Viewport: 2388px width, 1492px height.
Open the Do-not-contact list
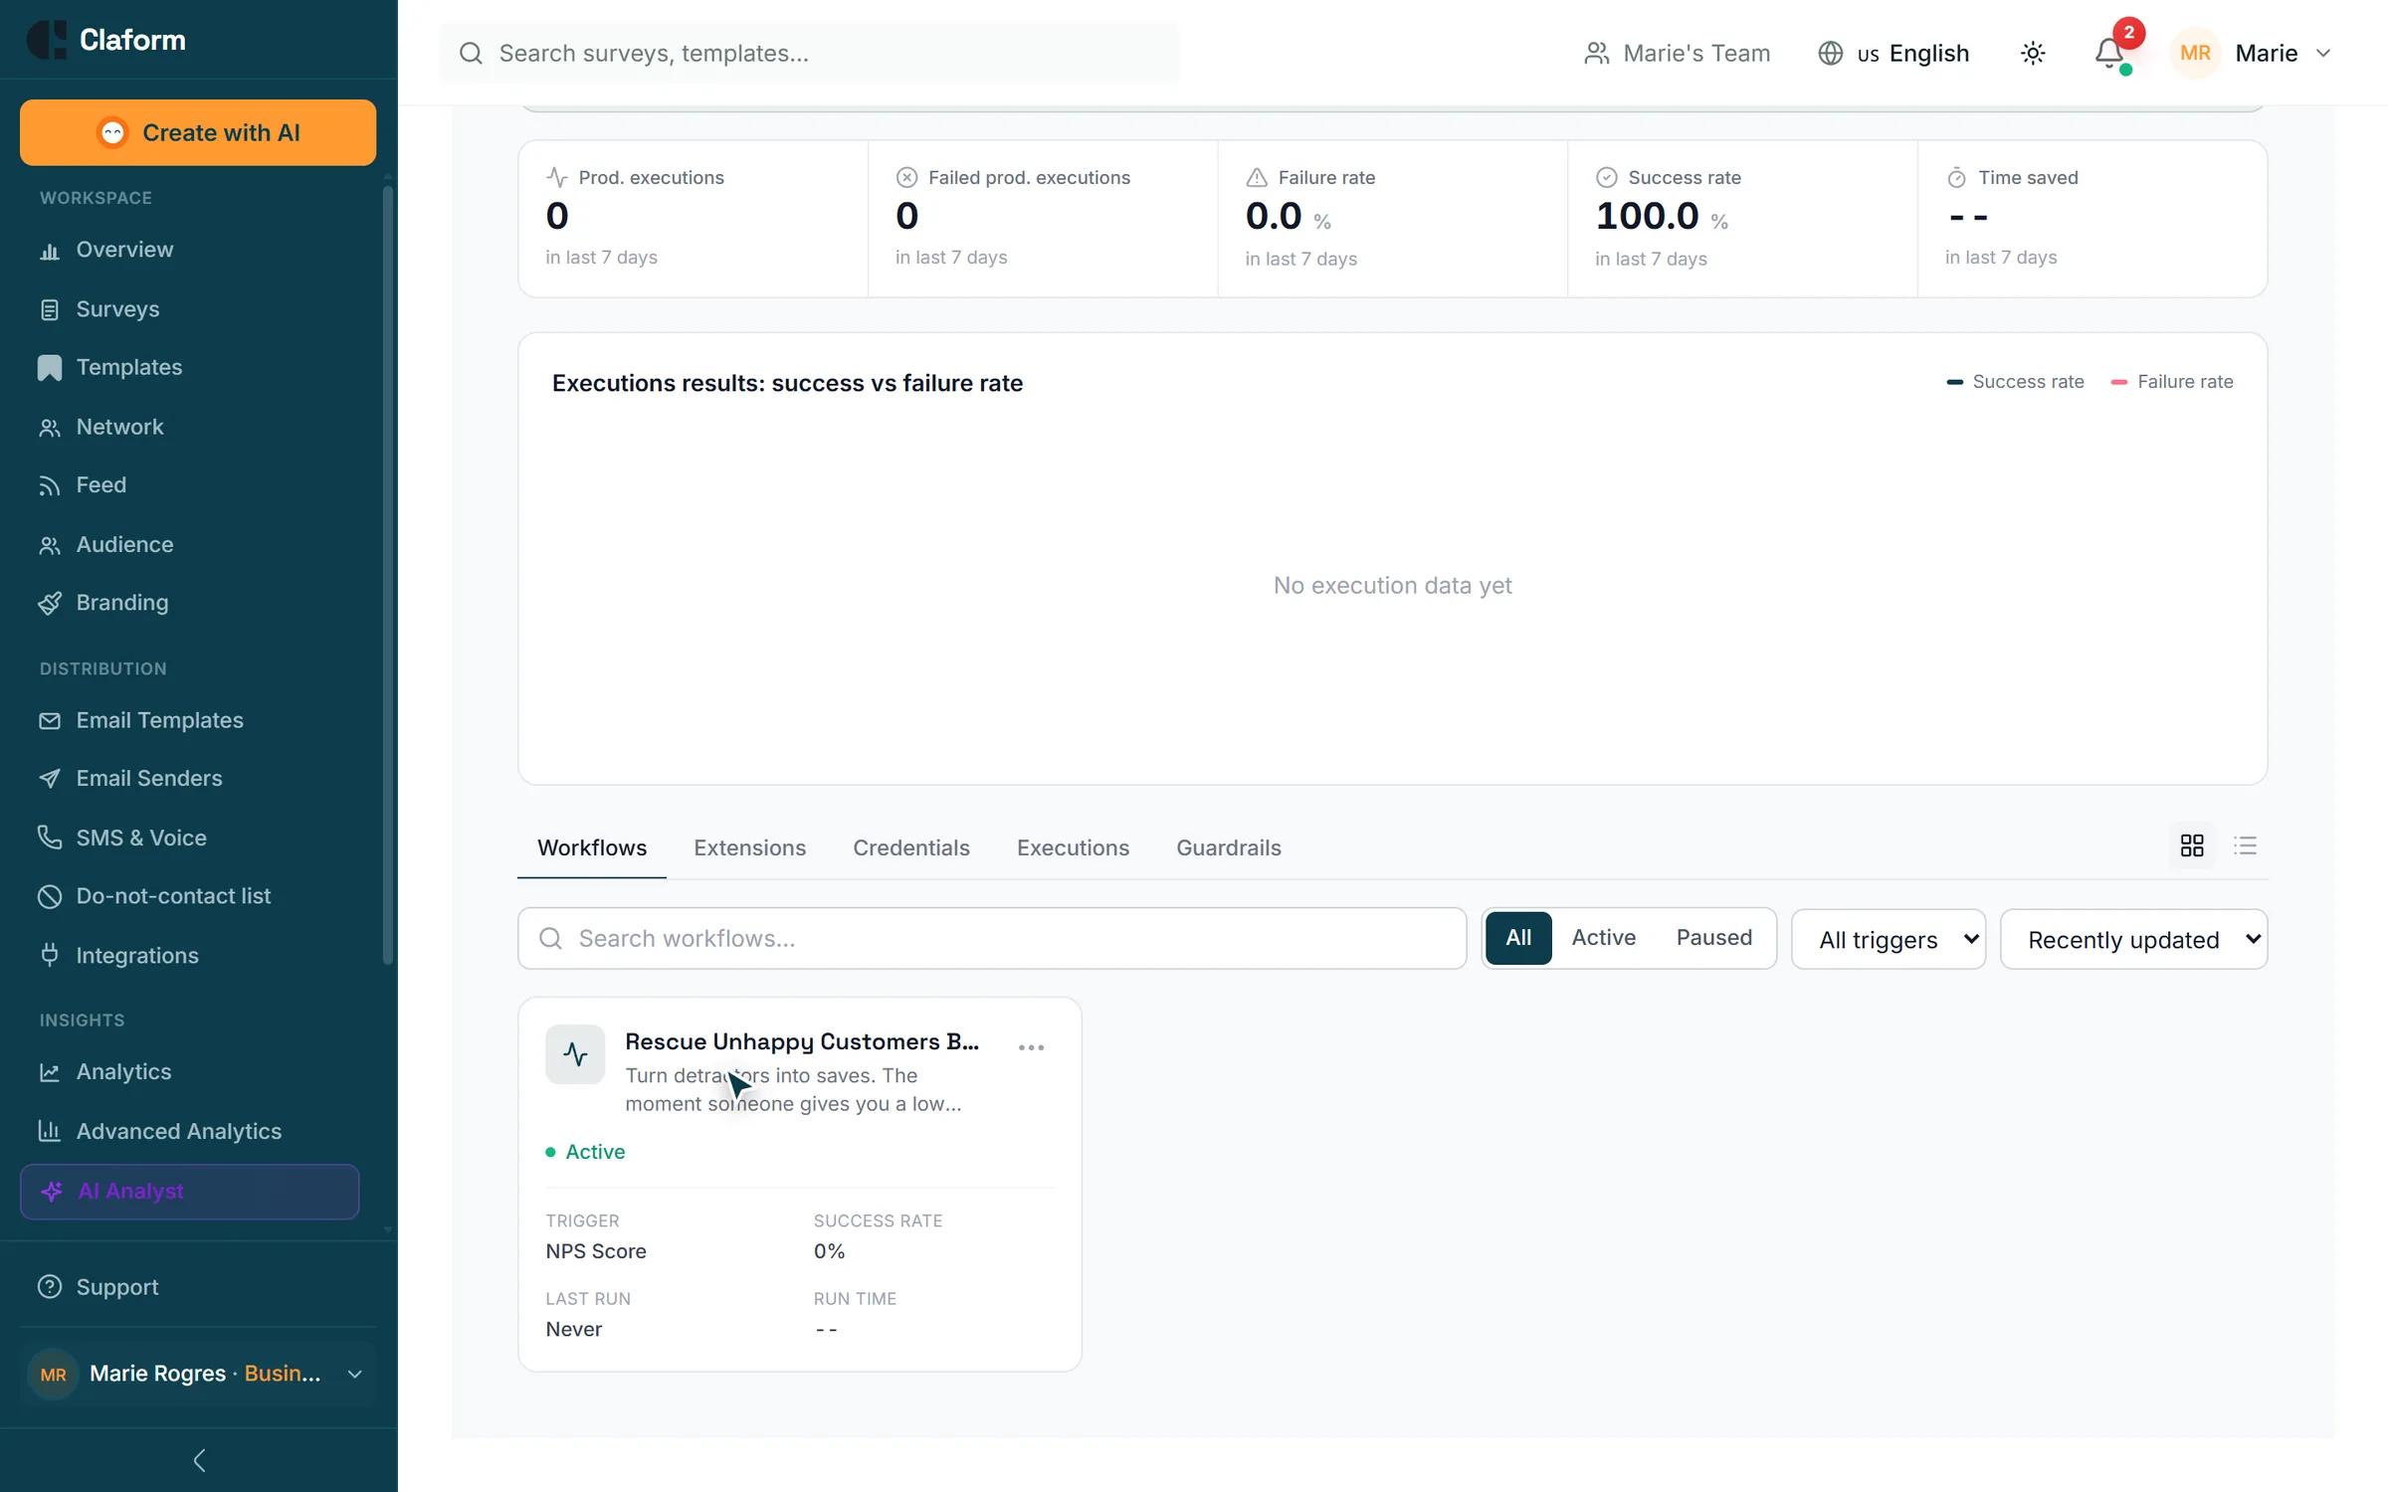[189, 896]
